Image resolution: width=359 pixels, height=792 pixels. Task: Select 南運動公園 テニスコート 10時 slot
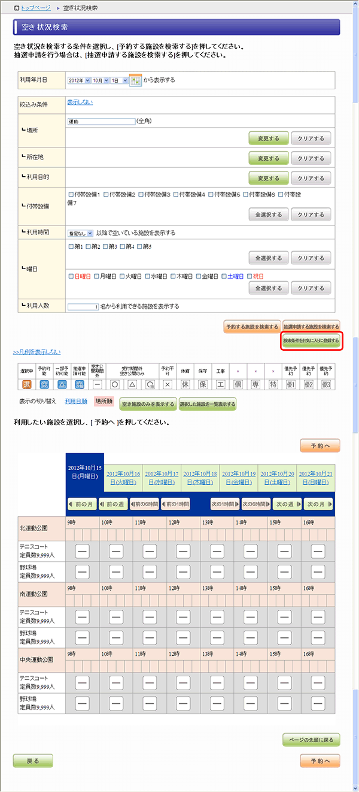point(115,616)
